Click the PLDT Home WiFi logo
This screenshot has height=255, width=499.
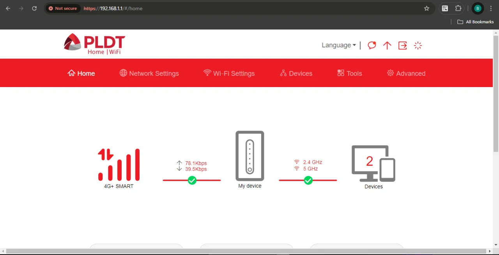pyautogui.click(x=94, y=44)
